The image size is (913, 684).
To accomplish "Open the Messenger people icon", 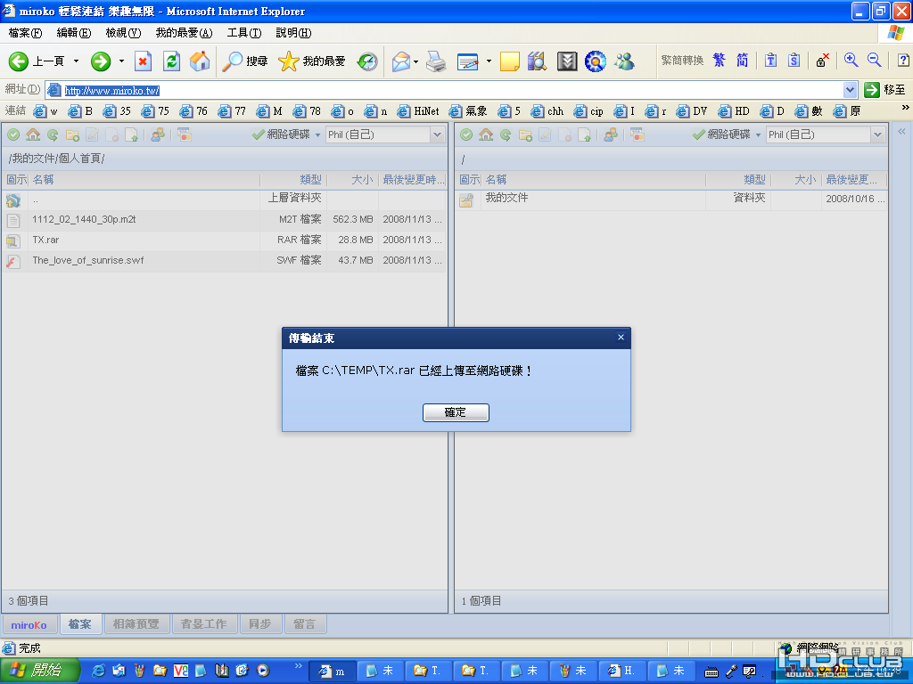I will 624,61.
